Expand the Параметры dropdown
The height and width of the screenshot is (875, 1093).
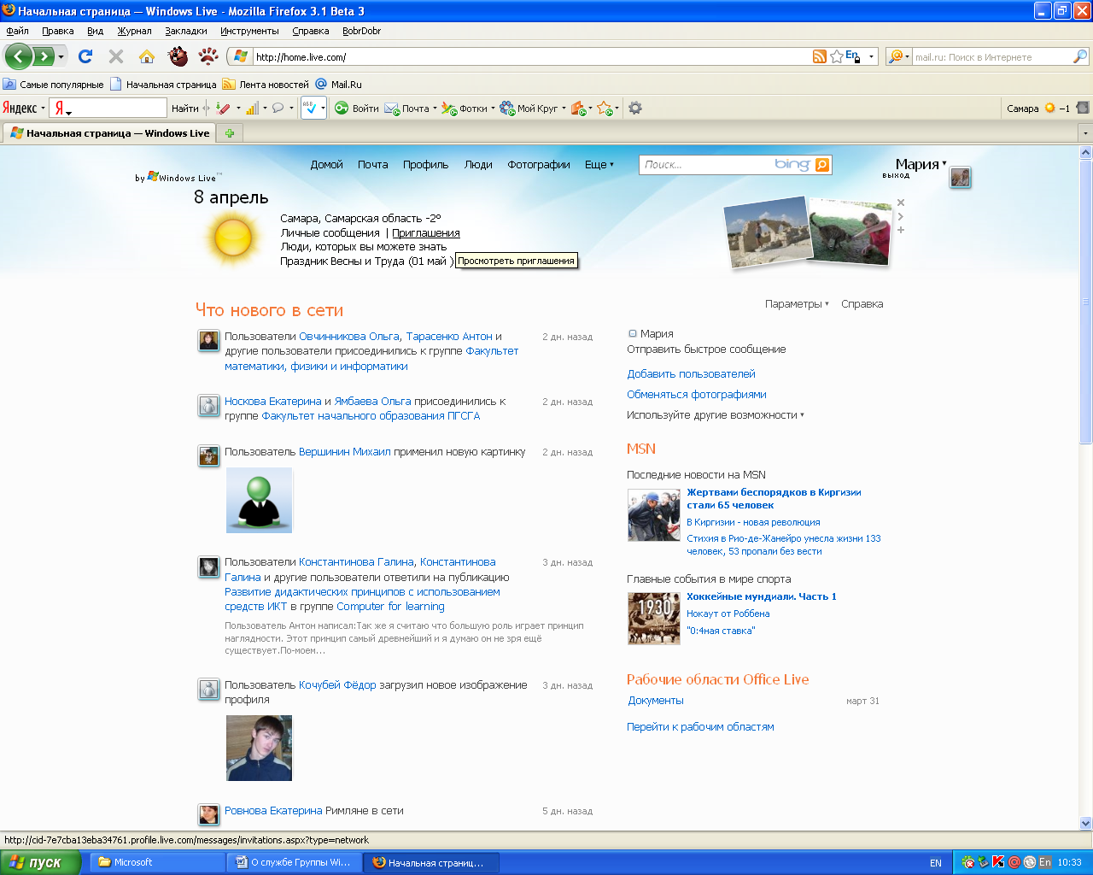tap(797, 304)
